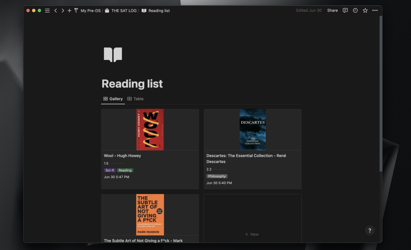Switch to the Table view tab
Screen dimensions: 411x250
tap(135, 99)
